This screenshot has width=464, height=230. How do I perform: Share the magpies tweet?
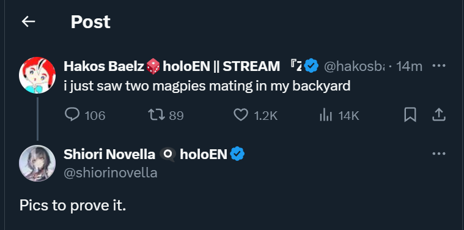tap(439, 115)
